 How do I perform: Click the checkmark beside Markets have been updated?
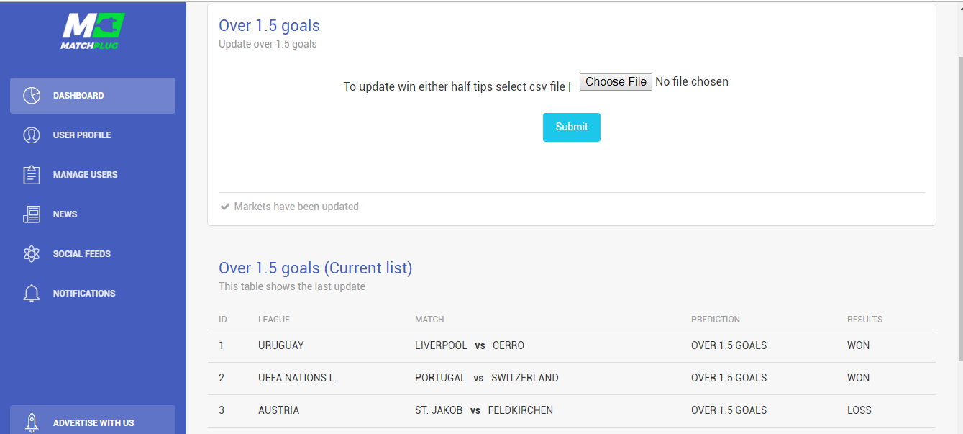click(225, 207)
